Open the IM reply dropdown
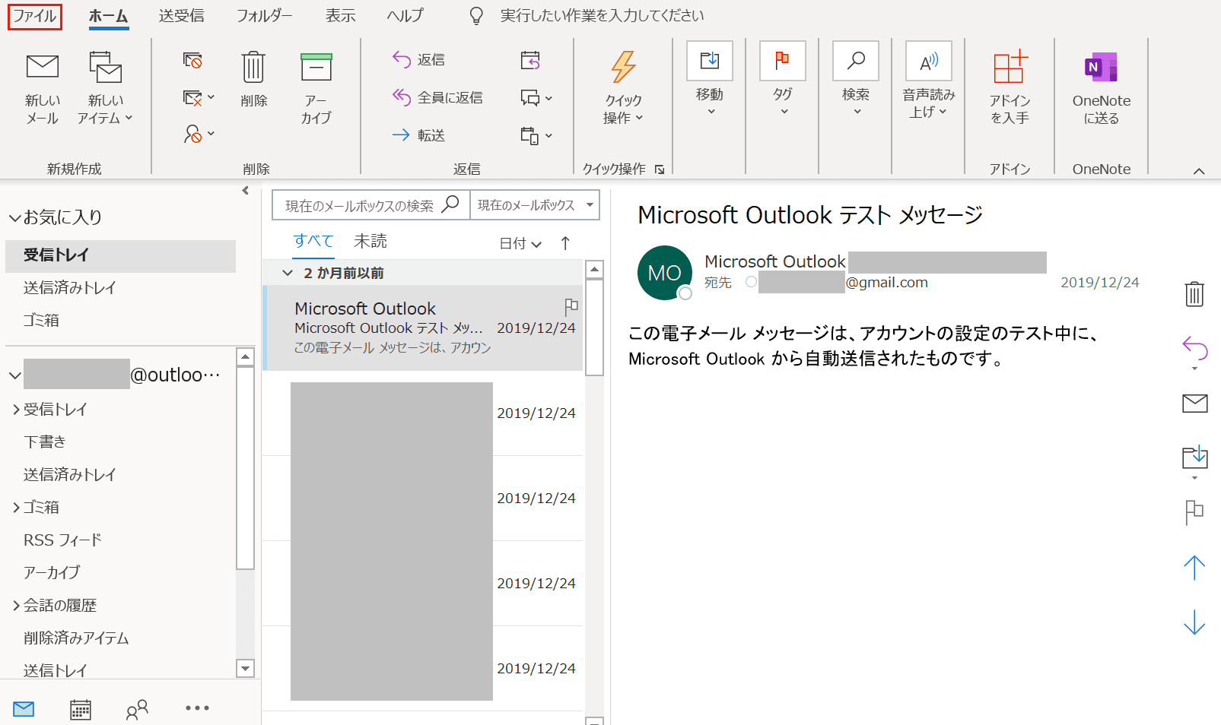Screen dimensions: 1221x725 coord(536,97)
